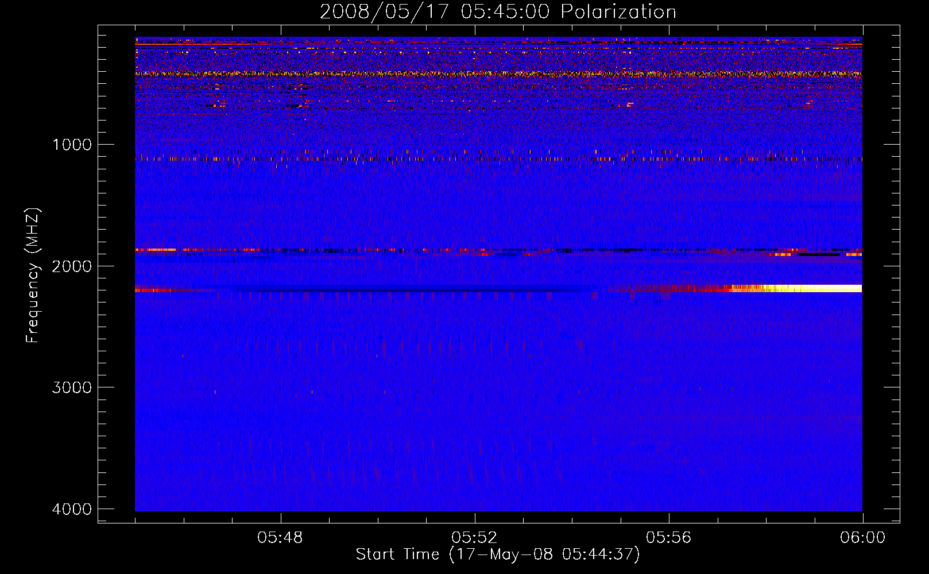Click the 05:56 time tick label

point(669,538)
